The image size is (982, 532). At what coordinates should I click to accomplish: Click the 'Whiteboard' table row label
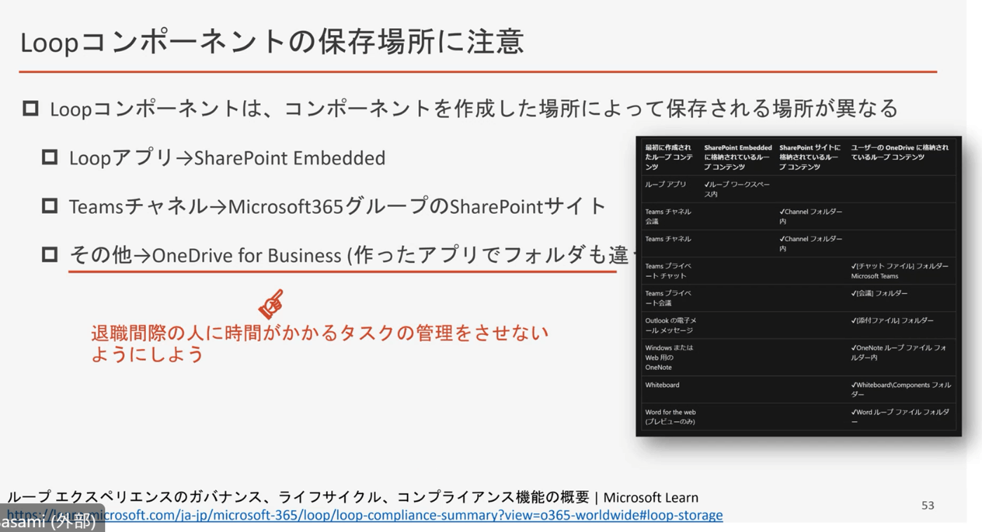point(662,385)
